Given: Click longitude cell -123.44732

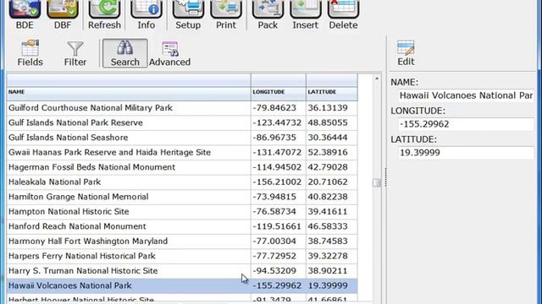Looking at the screenshot, I should (279, 122).
